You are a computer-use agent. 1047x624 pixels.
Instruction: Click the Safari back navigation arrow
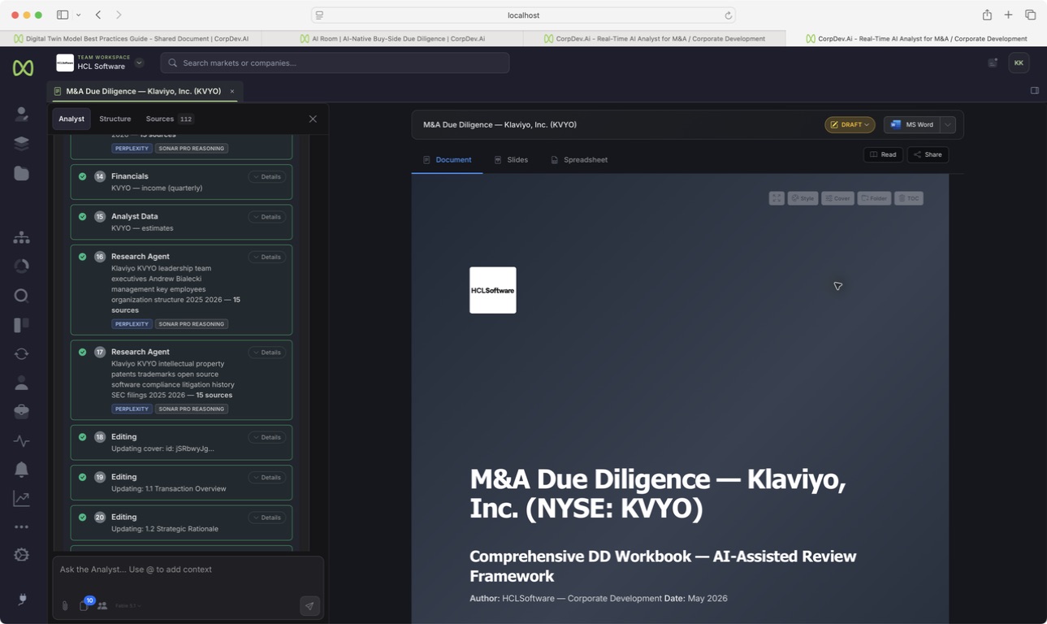pyautogui.click(x=98, y=15)
